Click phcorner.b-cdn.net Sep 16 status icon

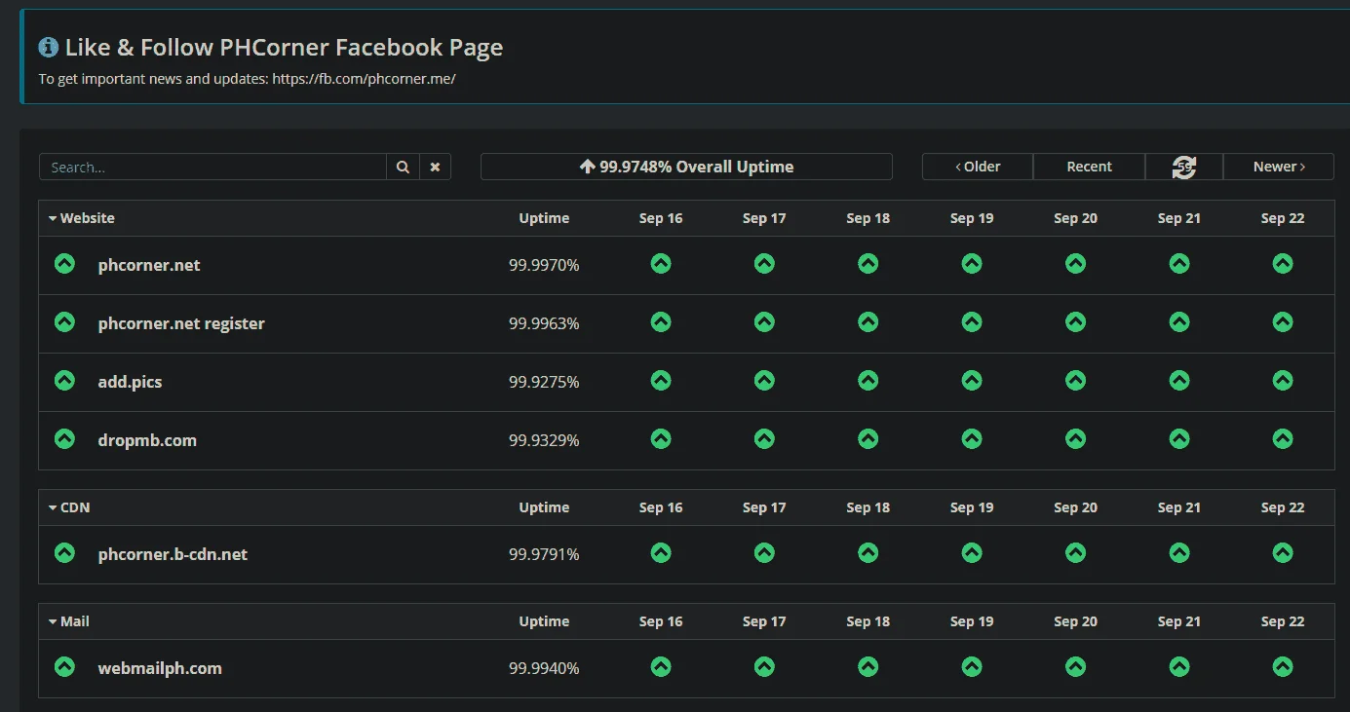point(661,552)
